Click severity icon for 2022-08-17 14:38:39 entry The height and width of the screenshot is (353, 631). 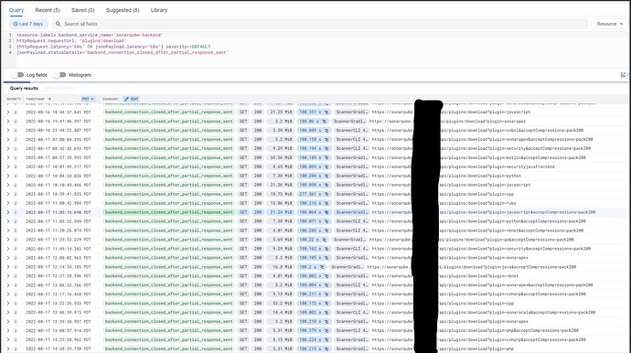(x=16, y=348)
